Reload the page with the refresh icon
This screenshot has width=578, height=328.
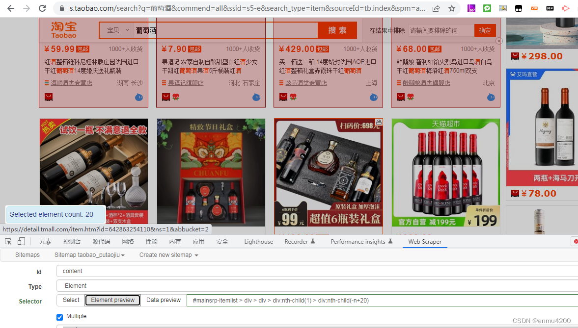coord(42,8)
